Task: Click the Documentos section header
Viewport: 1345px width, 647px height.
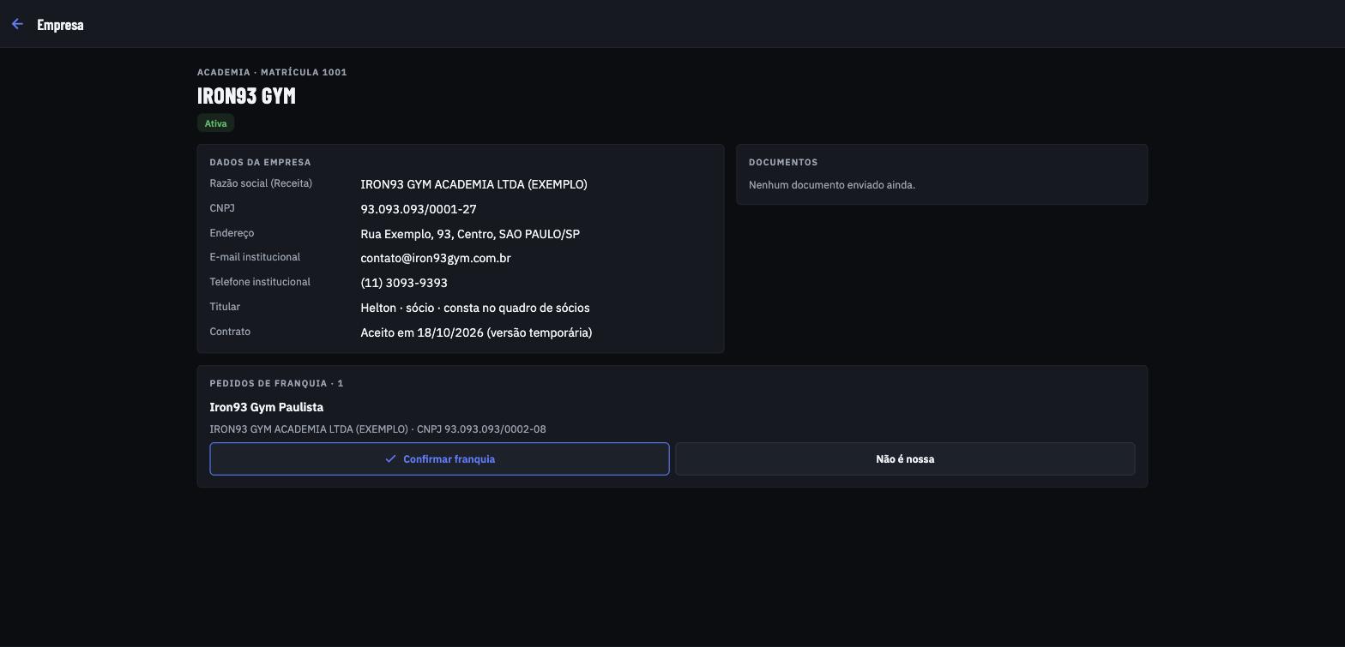Action: click(x=783, y=162)
